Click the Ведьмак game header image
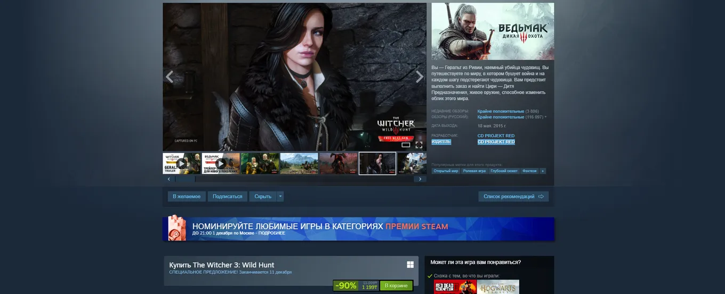725x294 pixels. click(493, 31)
